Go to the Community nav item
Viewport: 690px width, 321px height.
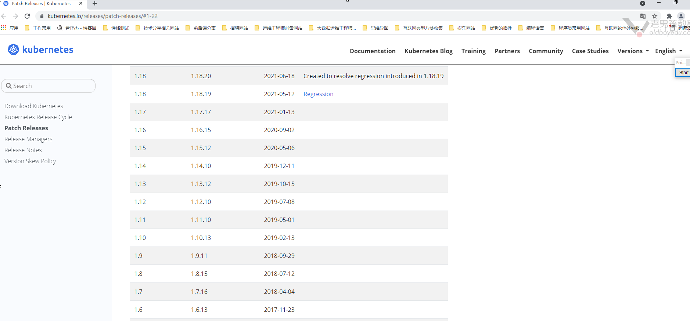(546, 51)
